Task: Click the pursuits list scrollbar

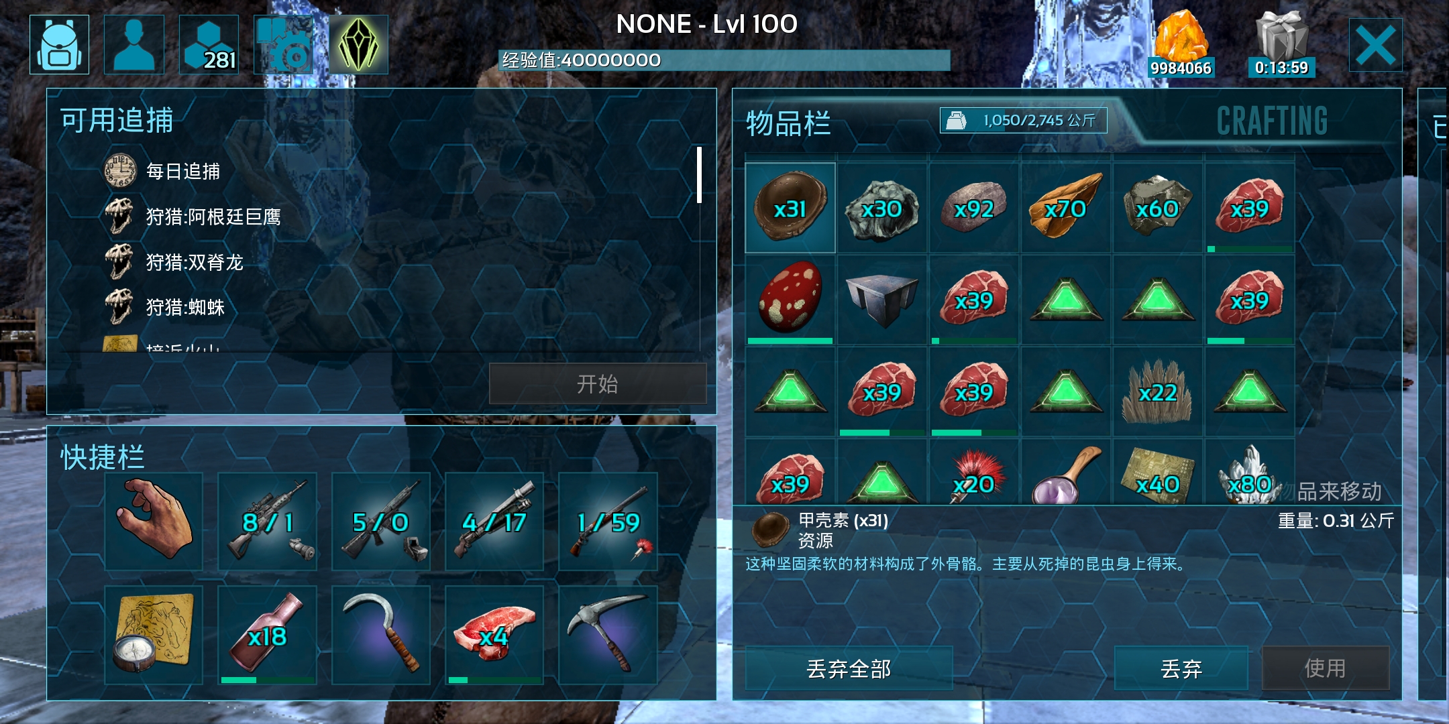Action: (x=699, y=175)
